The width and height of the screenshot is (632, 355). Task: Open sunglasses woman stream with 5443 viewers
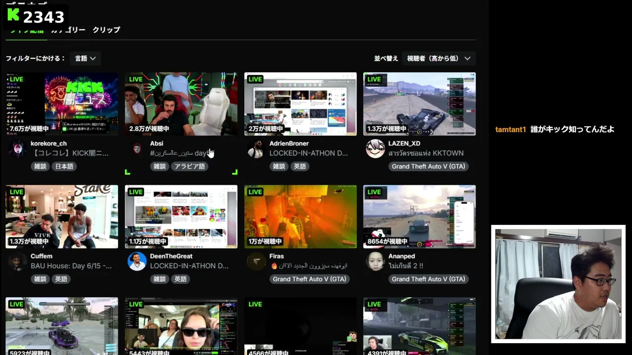pyautogui.click(x=181, y=326)
